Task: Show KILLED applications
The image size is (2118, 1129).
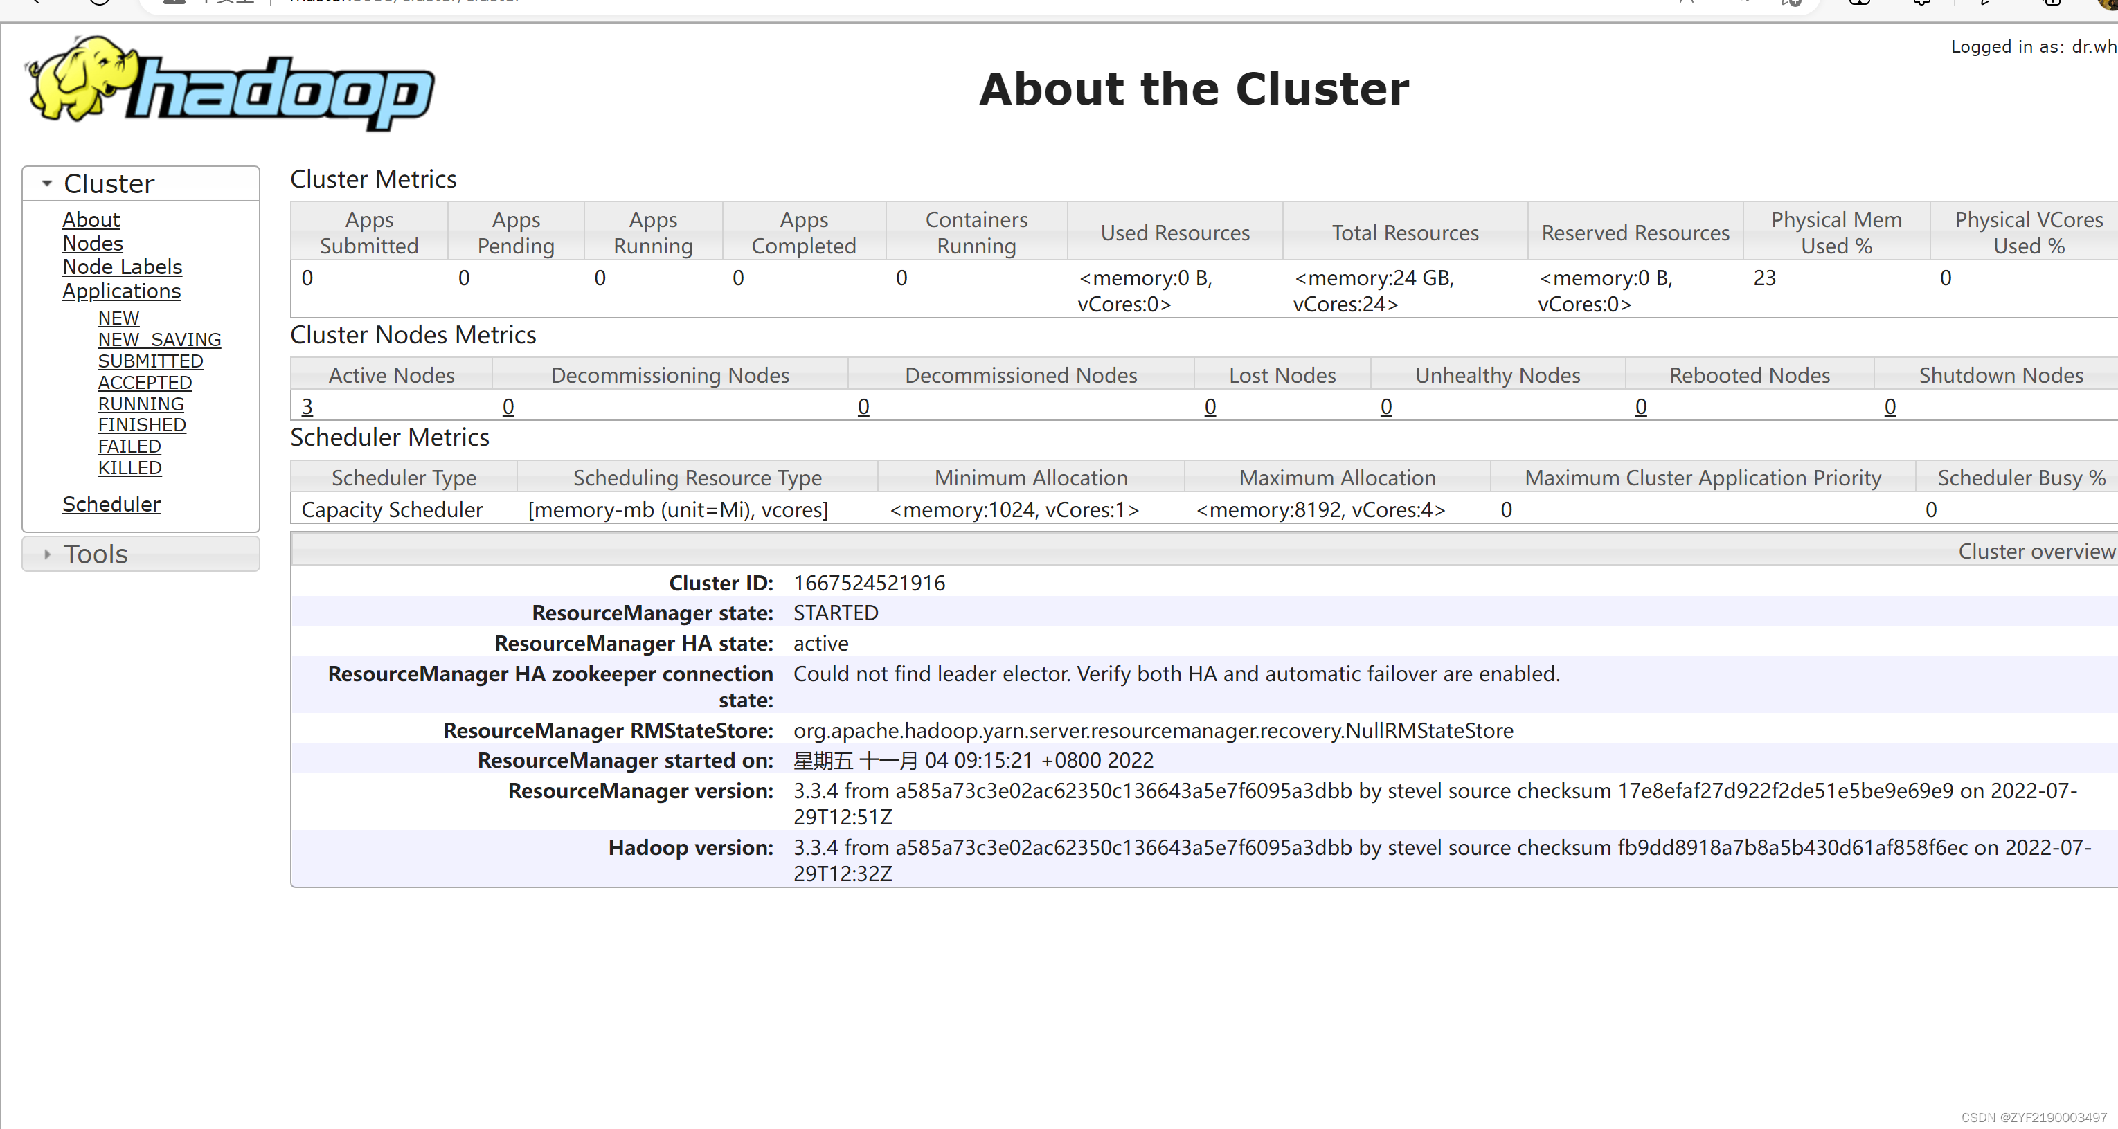Action: coord(129,468)
